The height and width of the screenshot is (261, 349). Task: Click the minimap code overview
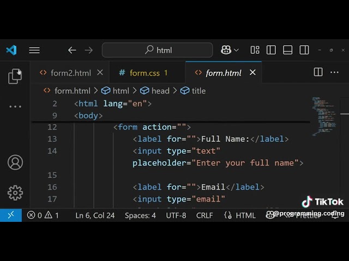[324, 116]
